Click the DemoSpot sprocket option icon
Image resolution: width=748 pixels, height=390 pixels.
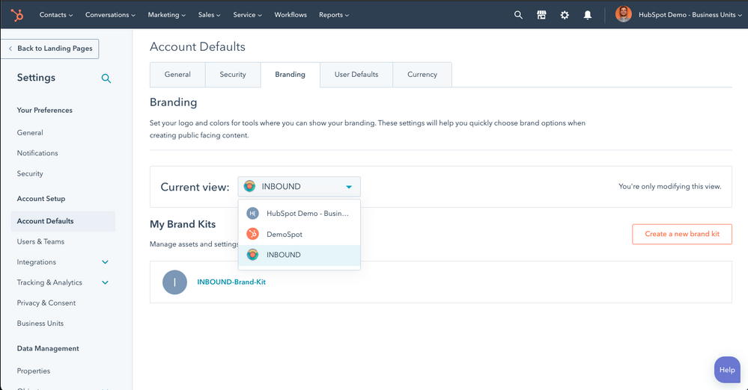click(252, 234)
